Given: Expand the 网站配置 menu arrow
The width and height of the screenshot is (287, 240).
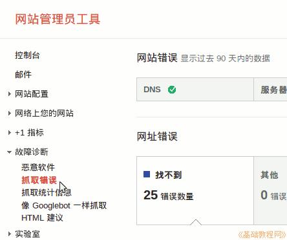Looking at the screenshot, I should click(x=9, y=94).
